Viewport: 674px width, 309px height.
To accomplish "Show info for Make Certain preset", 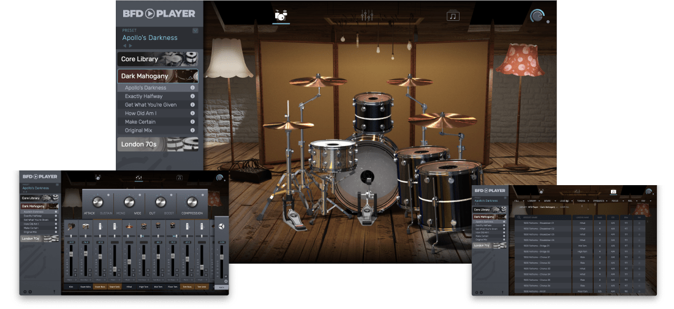I will pos(192,122).
